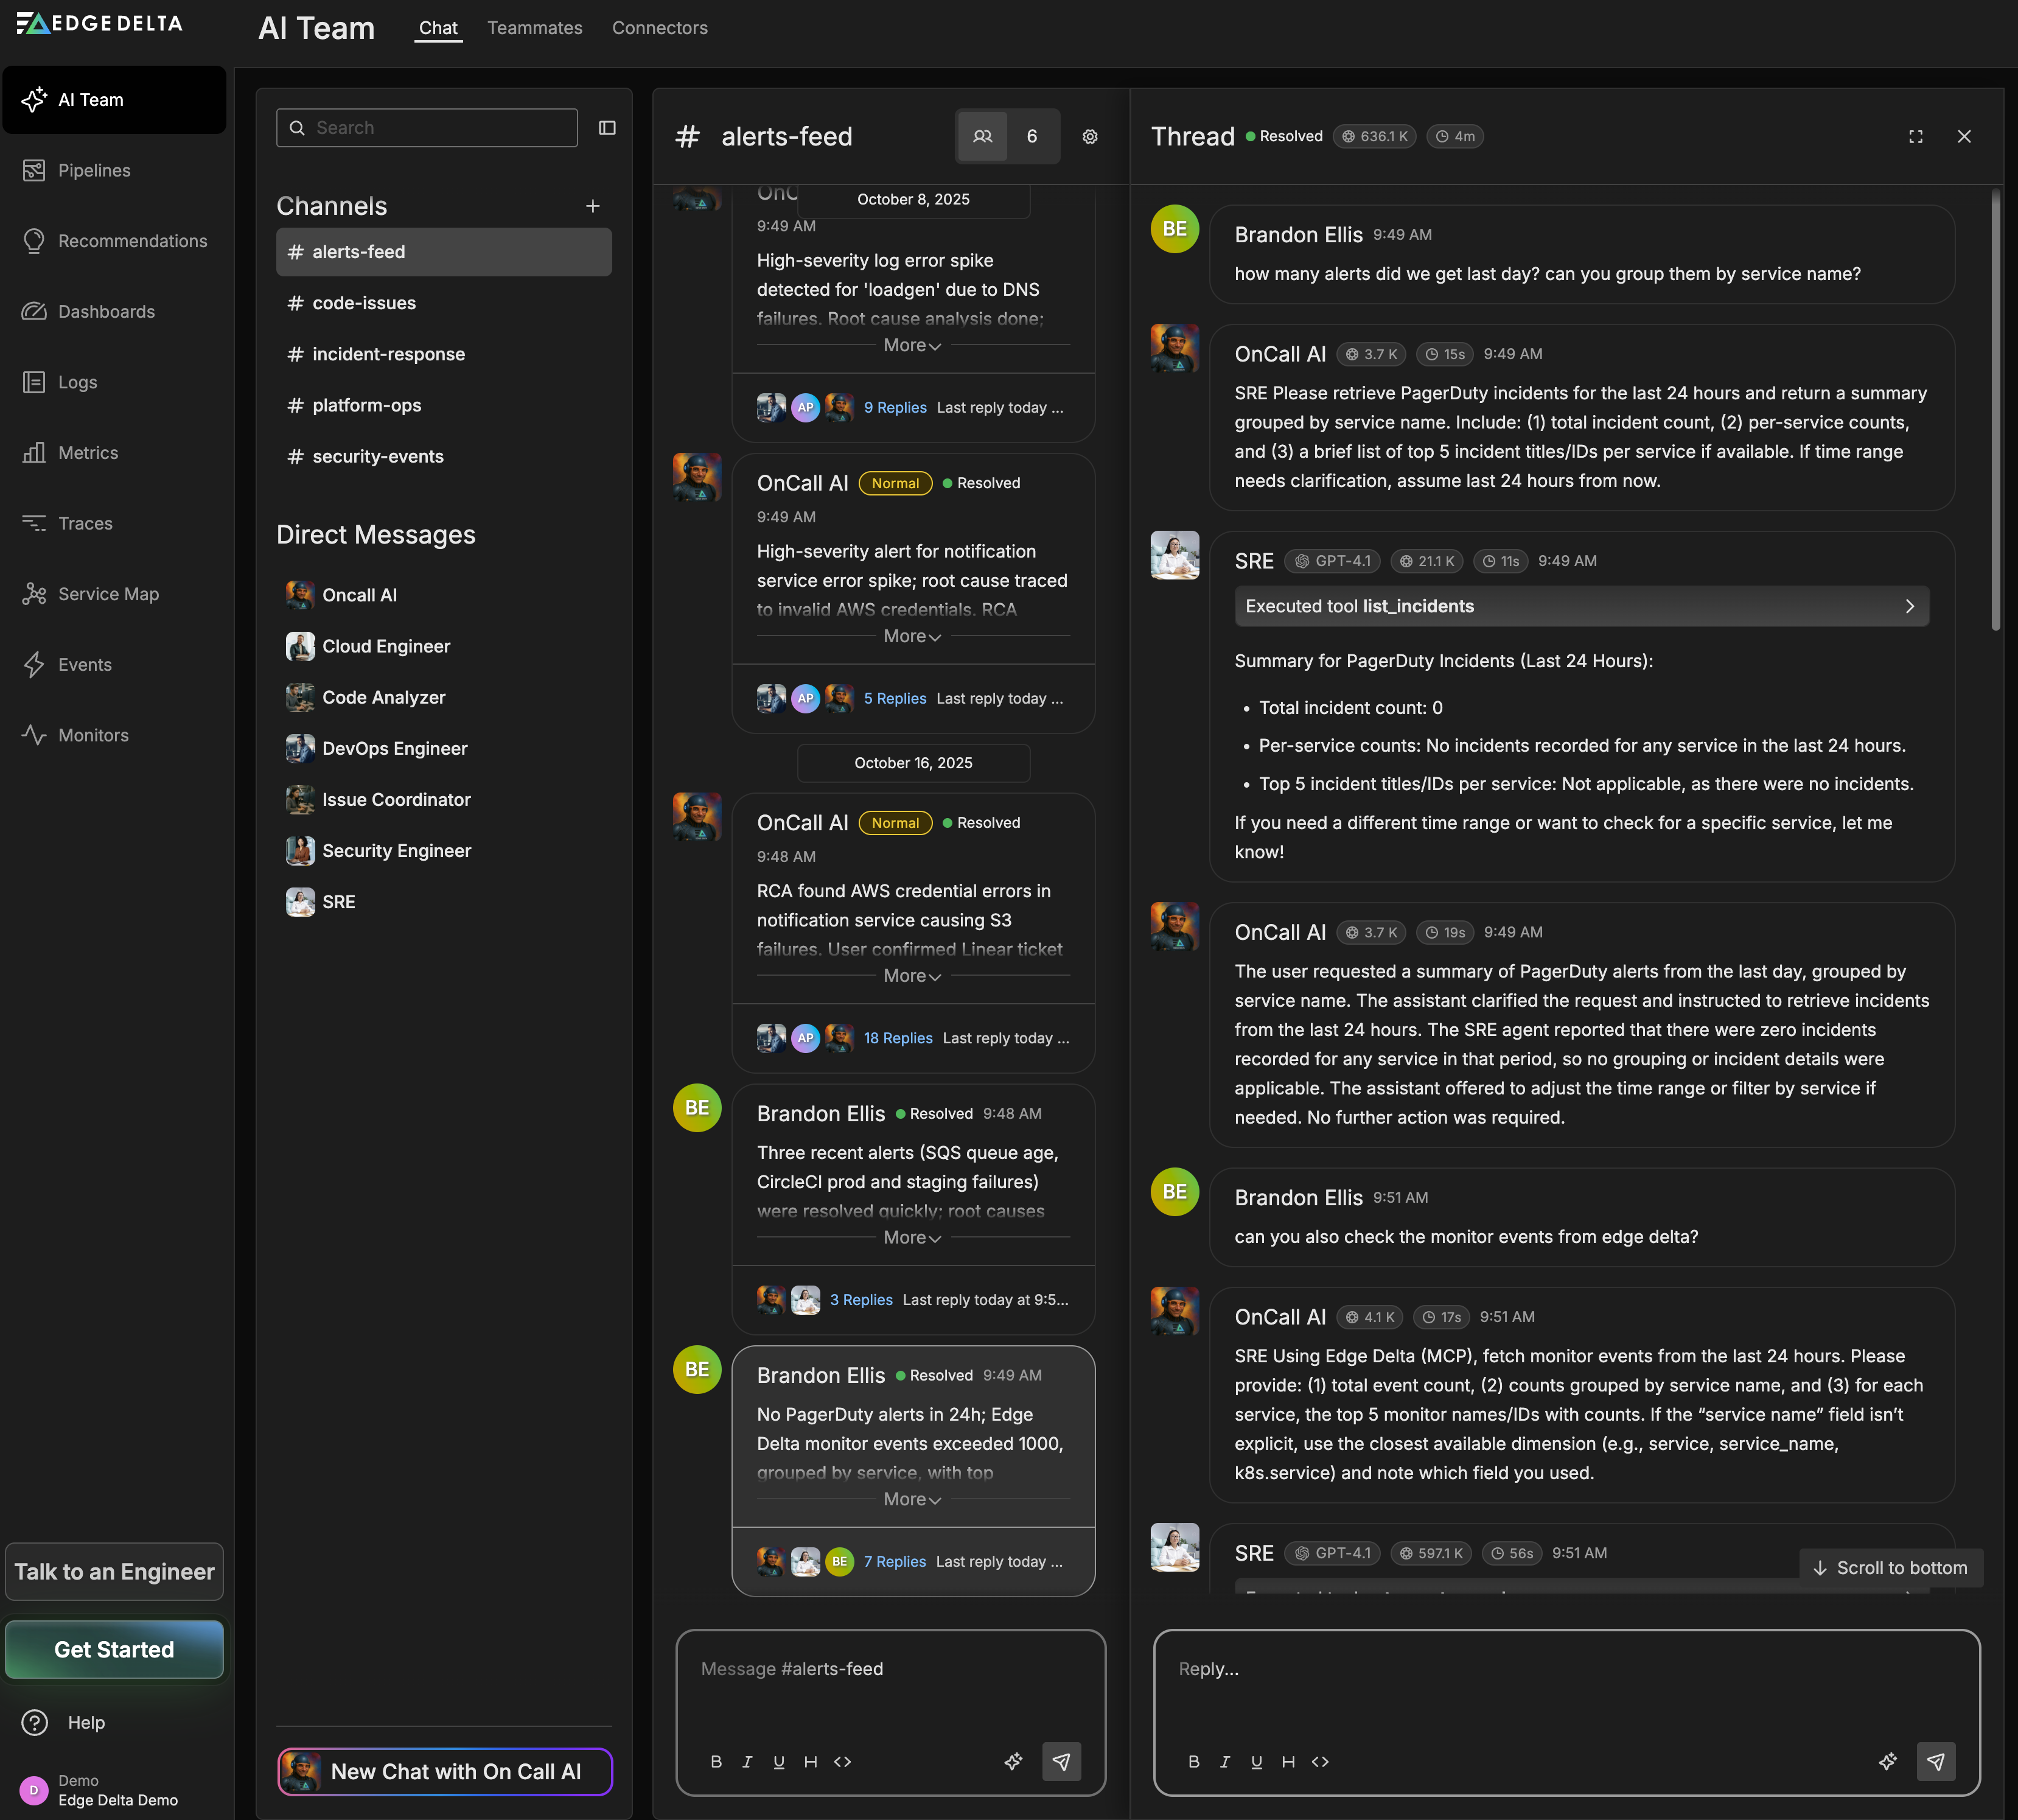2018x1820 pixels.
Task: Toggle bold in reply editor
Action: coord(1193,1762)
